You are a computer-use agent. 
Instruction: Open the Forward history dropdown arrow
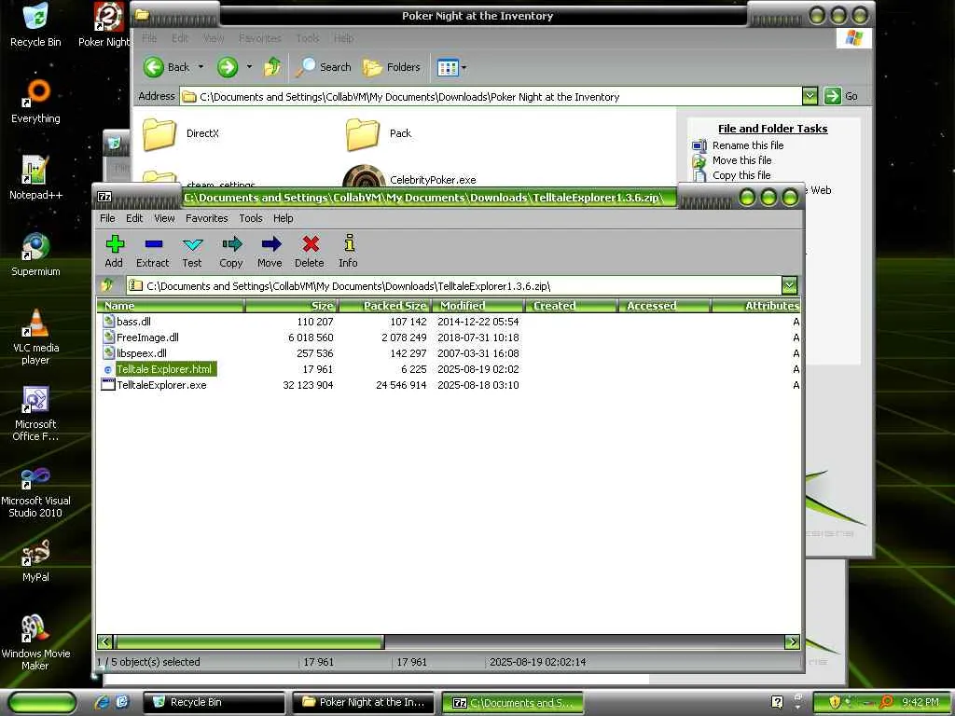pyautogui.click(x=249, y=67)
